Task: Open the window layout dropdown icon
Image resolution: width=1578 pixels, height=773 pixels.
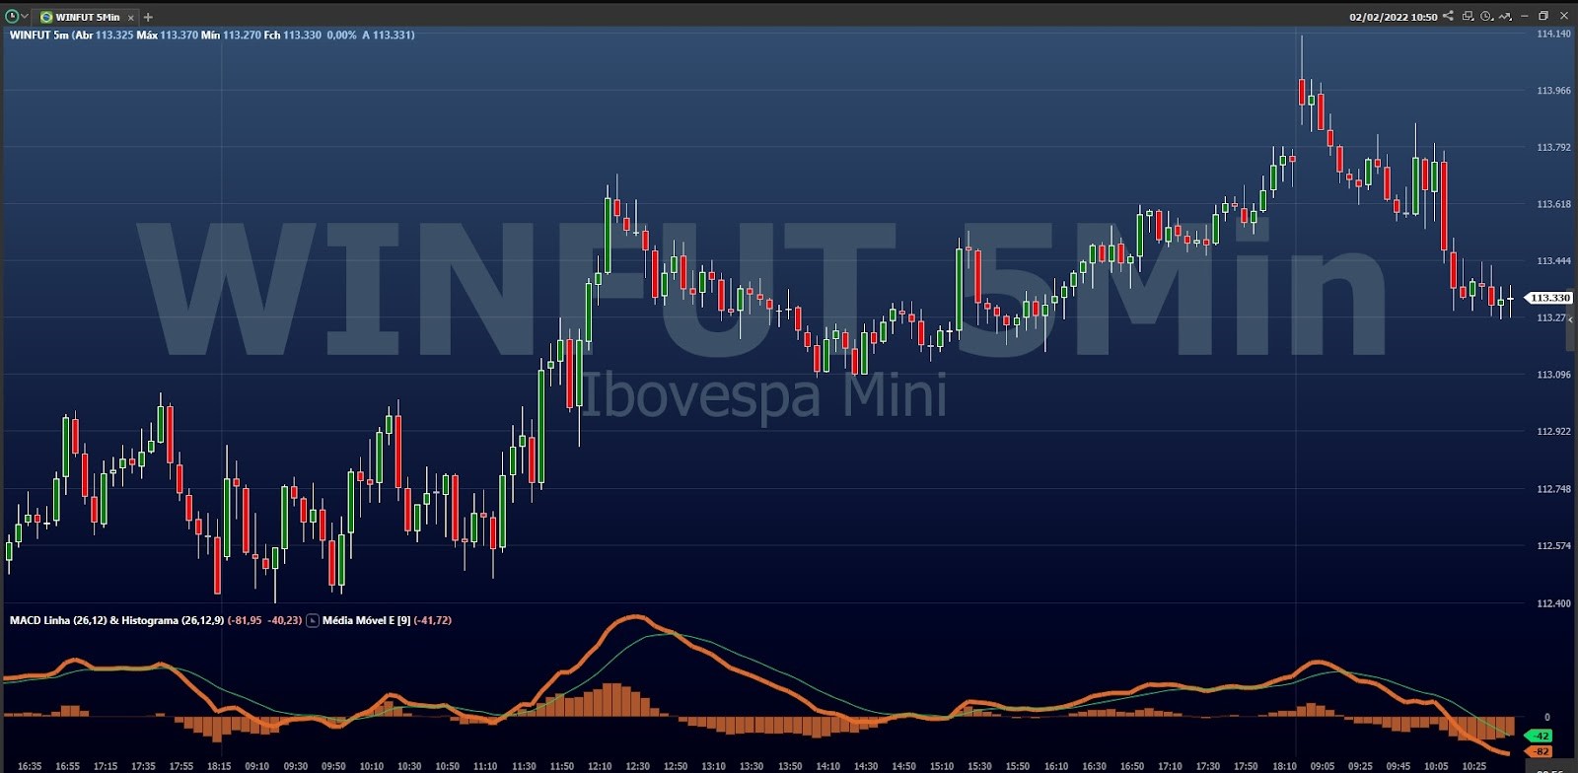Action: tap(1468, 16)
